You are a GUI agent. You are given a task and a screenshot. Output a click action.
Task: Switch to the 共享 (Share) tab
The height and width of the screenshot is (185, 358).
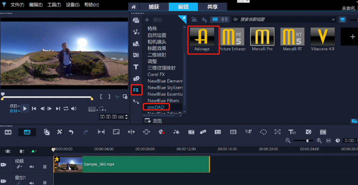pos(212,7)
